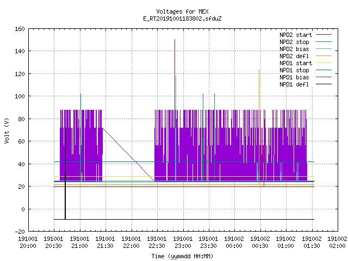Viewport: 348px width, 261px height.
Task: Click the y-axis tick value 160
Action: pos(20,29)
